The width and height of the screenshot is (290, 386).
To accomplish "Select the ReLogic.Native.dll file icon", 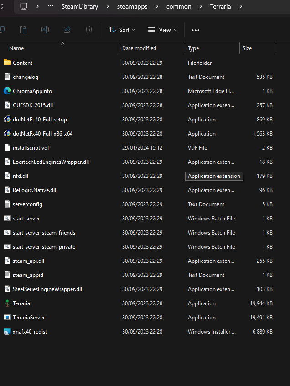I will point(7,190).
